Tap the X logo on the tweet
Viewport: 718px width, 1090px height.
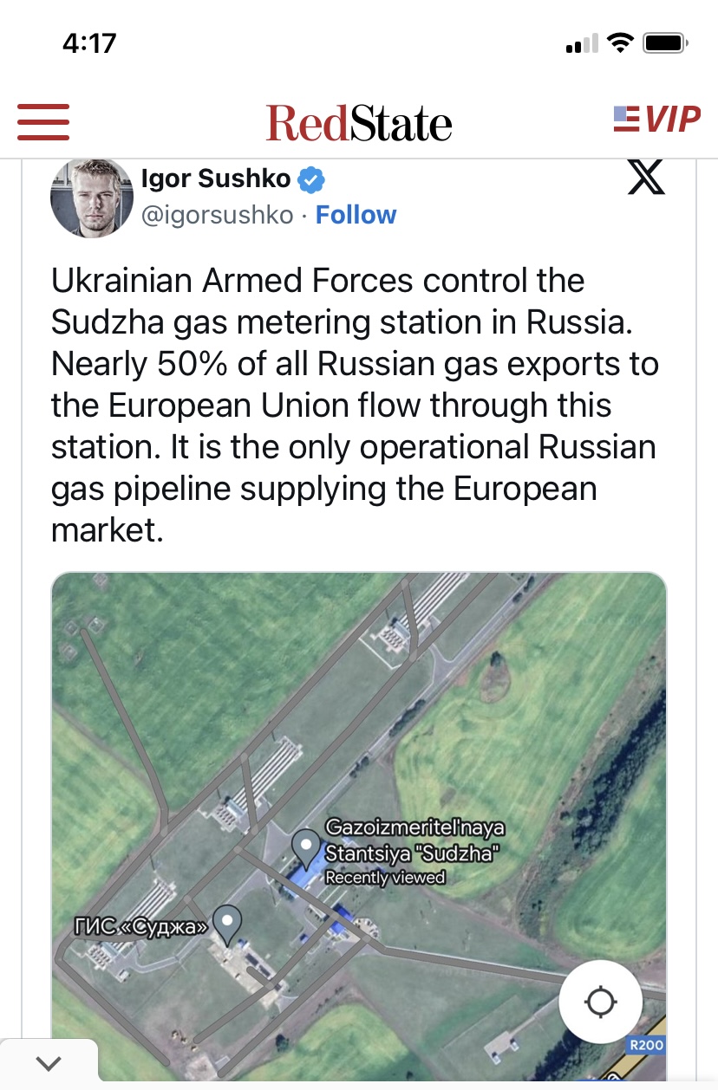645,177
